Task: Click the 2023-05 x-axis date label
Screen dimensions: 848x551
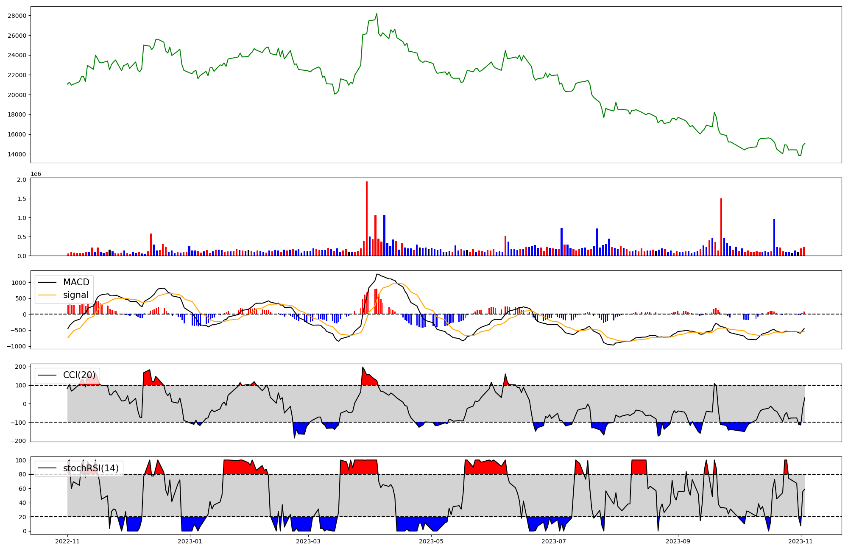Action: [x=431, y=541]
